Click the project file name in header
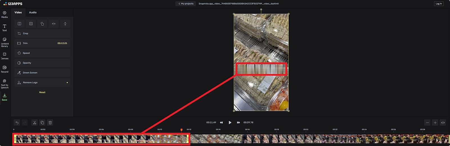The image size is (450, 146). coord(239,4)
